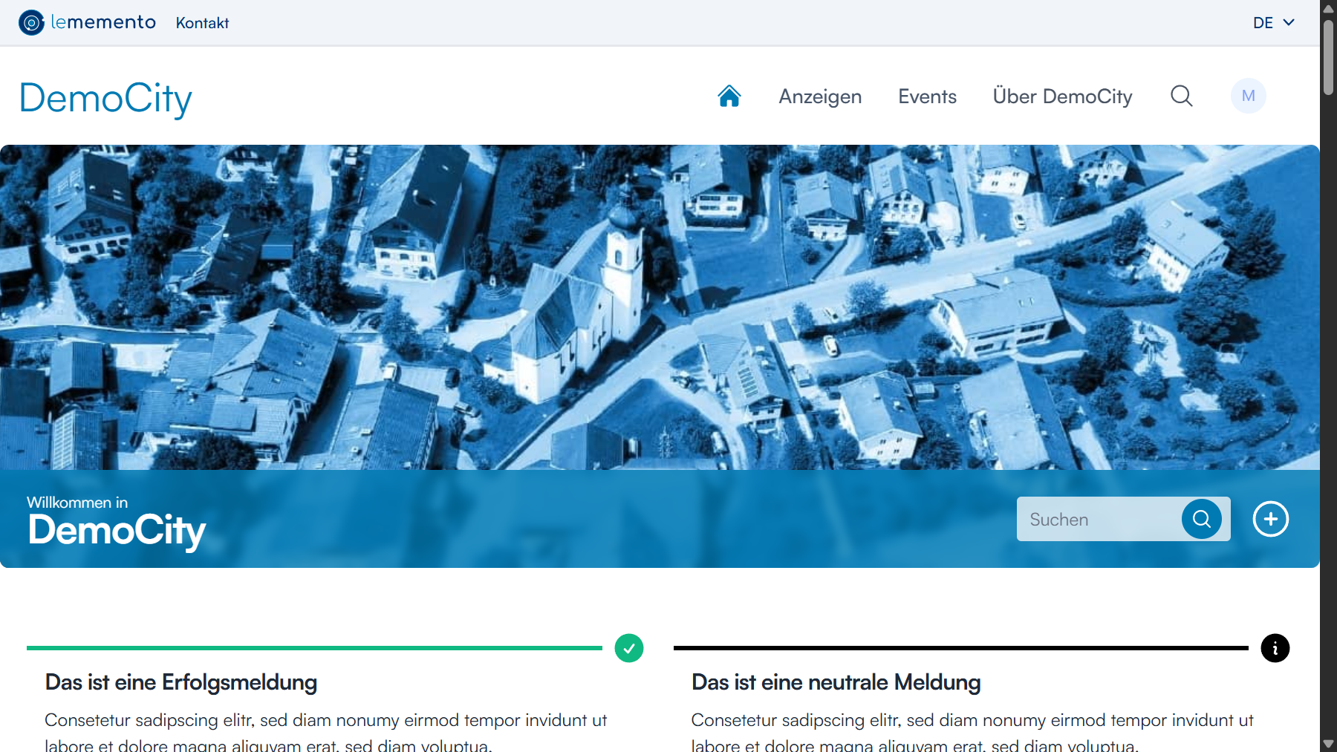This screenshot has height=752, width=1337.
Task: Click the lememento logo icon
Action: click(x=30, y=22)
